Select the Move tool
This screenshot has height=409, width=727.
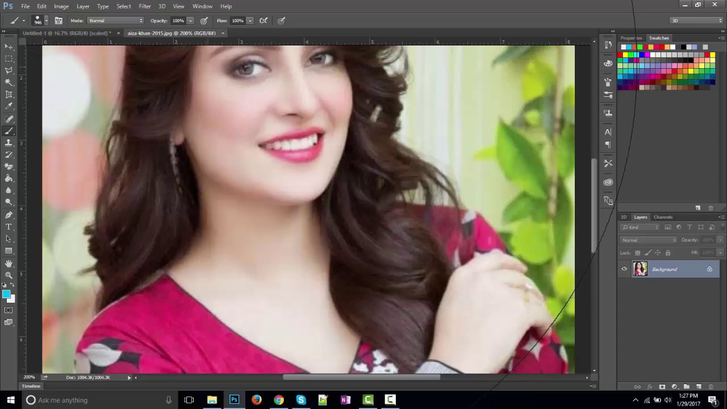click(x=9, y=47)
